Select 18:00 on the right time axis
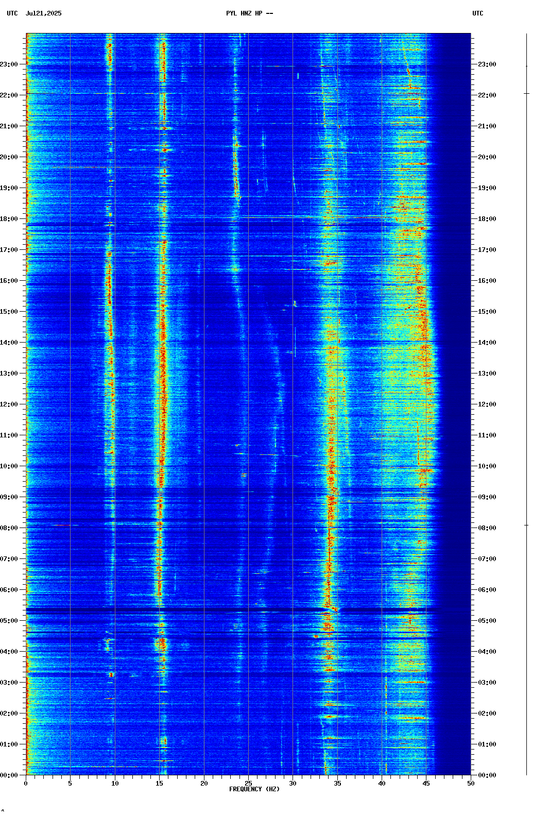The image size is (549, 816). click(487, 219)
